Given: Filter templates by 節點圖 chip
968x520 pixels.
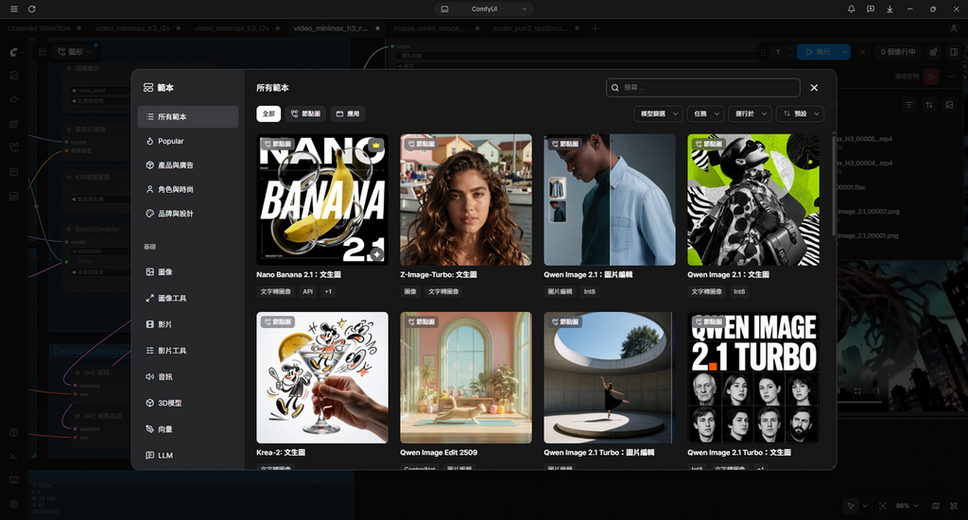Looking at the screenshot, I should click(305, 113).
